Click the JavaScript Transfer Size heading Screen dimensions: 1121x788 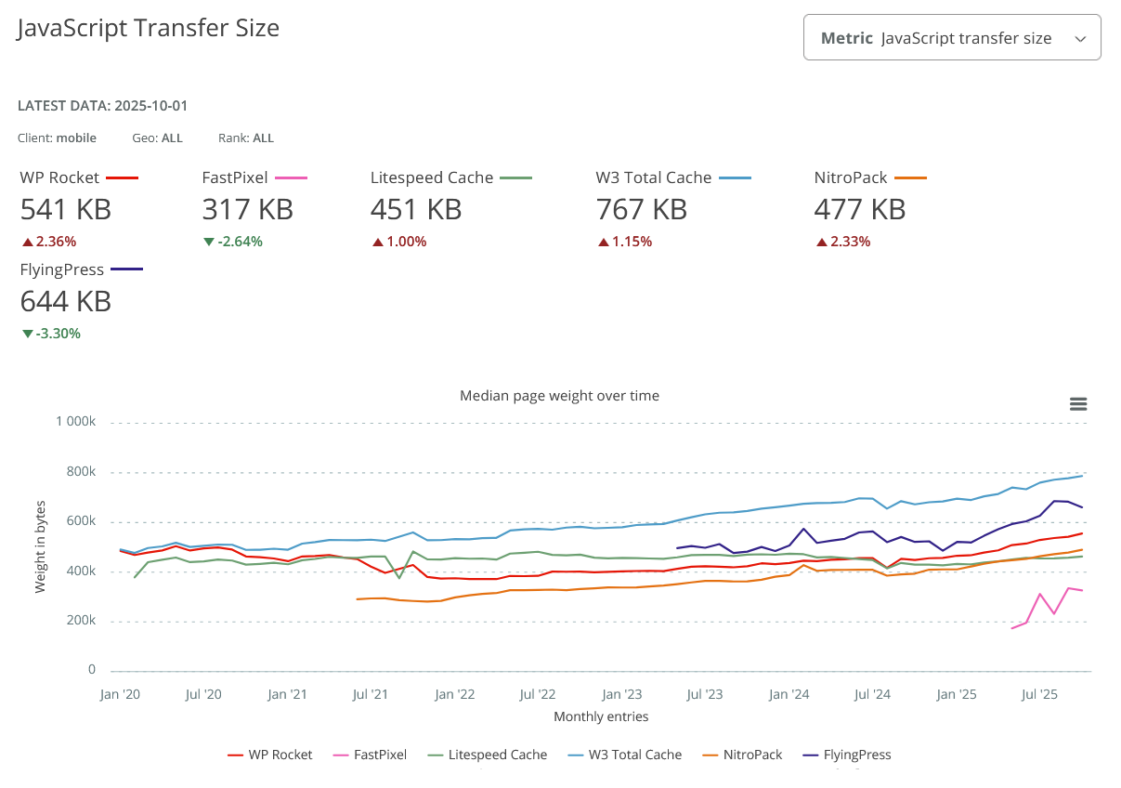149,28
